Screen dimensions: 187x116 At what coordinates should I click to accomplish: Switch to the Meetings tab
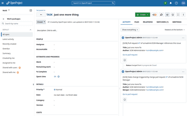click(177, 22)
